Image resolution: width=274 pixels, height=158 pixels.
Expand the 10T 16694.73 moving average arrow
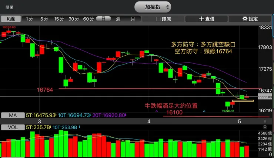90,115
